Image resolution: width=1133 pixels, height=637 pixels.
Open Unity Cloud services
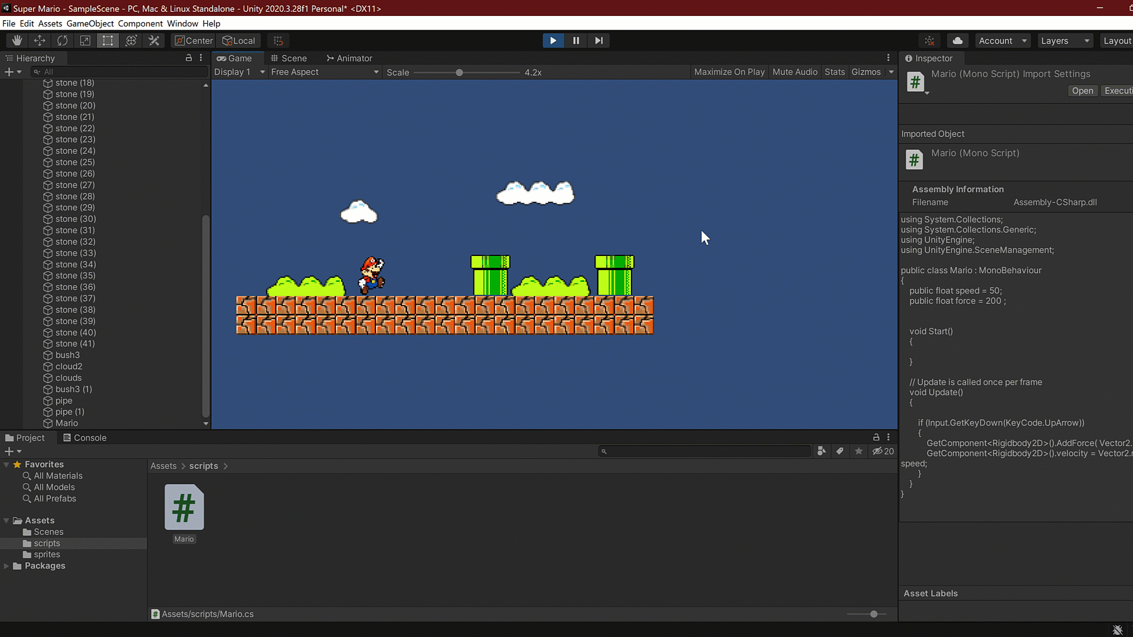[957, 40]
